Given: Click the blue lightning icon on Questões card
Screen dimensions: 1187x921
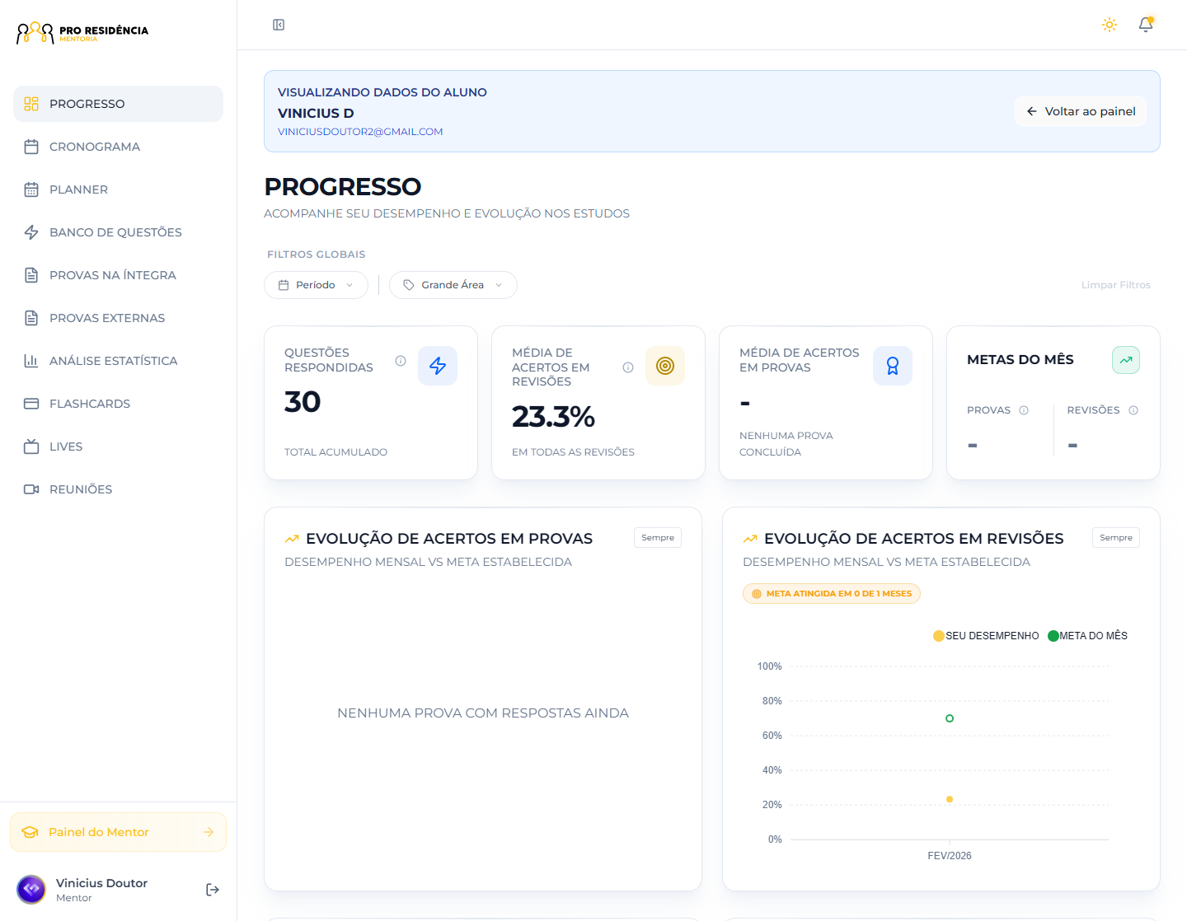Looking at the screenshot, I should coord(438,366).
